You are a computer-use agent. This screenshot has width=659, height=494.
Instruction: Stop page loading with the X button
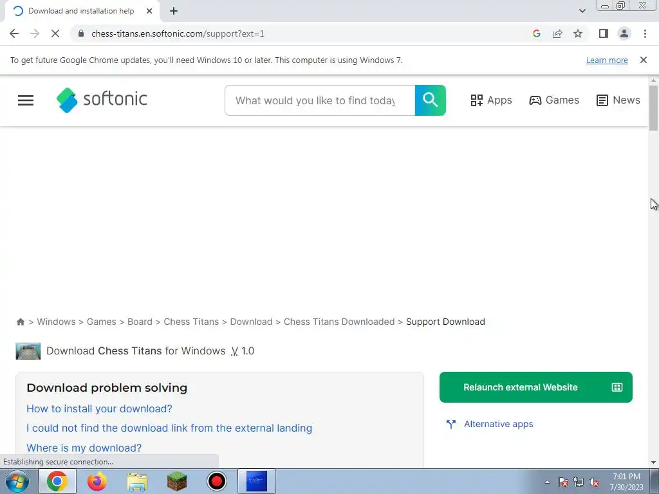(55, 33)
